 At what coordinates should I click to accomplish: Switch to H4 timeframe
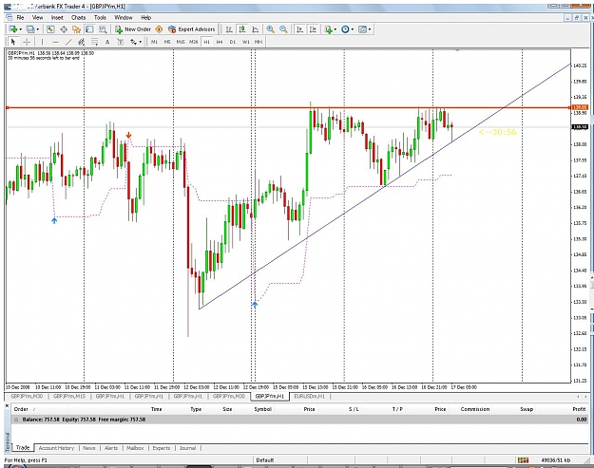pos(220,42)
